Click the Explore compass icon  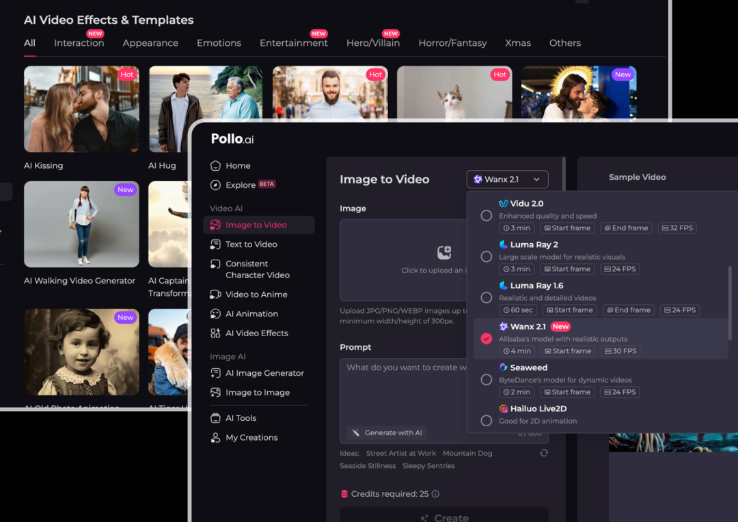tap(215, 185)
